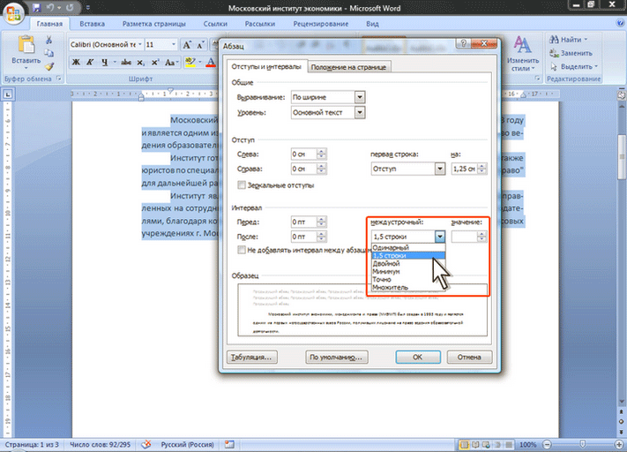Click междустрочный dropdown arrow
Image resolution: width=627 pixels, height=452 pixels.
[440, 237]
